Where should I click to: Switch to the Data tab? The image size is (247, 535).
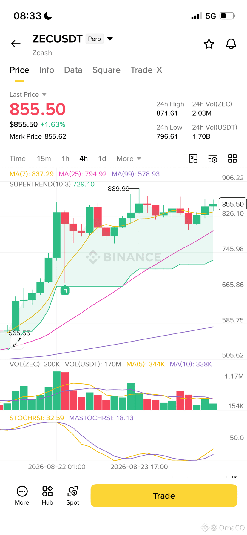(73, 70)
